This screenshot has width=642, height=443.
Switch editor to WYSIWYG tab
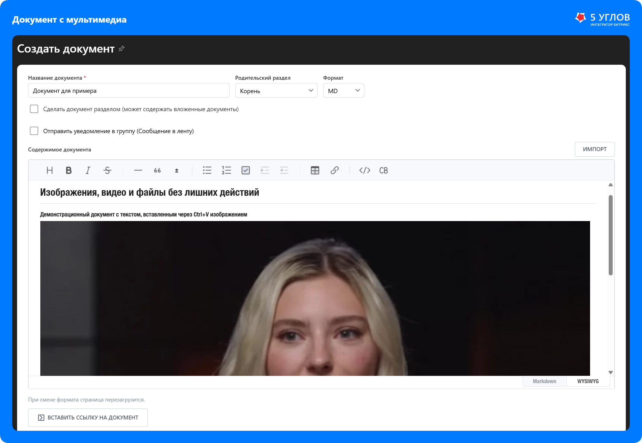click(x=588, y=381)
